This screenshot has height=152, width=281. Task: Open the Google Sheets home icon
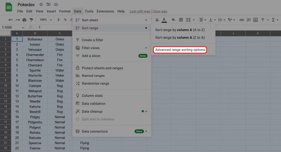(x=9, y=7)
